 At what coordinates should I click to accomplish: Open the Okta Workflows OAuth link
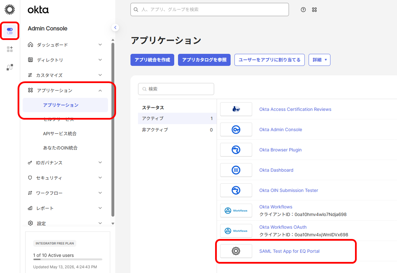[x=283, y=227]
